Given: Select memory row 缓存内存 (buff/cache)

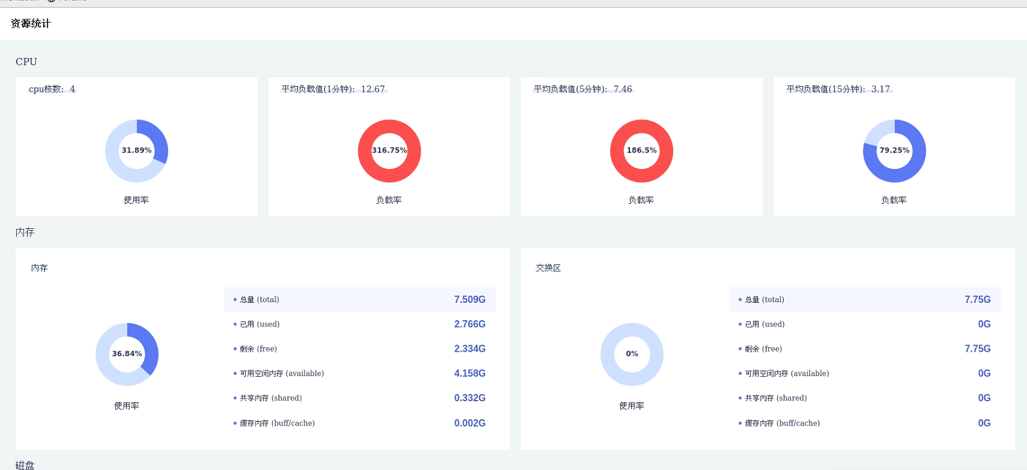Looking at the screenshot, I should (x=360, y=423).
